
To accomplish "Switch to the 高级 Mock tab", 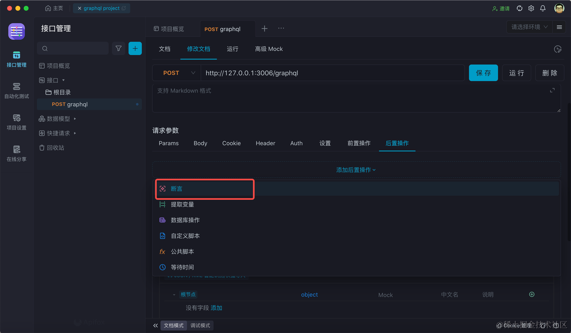I will click(269, 49).
